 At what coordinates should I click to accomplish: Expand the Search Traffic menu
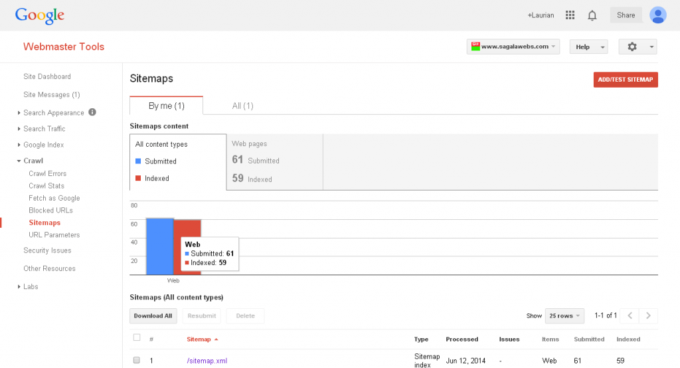[19, 129]
